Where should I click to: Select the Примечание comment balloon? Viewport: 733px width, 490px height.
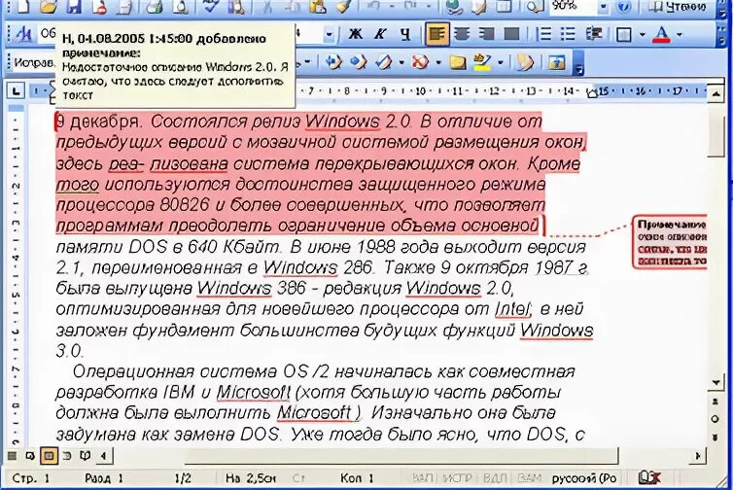point(670,242)
